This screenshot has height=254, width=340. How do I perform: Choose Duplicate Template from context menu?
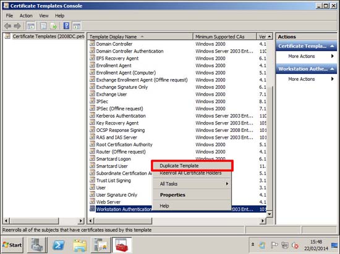pos(192,166)
